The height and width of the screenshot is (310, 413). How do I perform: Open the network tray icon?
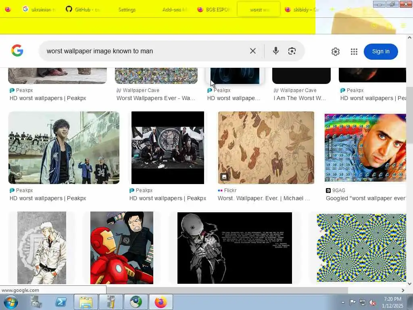pos(363,303)
